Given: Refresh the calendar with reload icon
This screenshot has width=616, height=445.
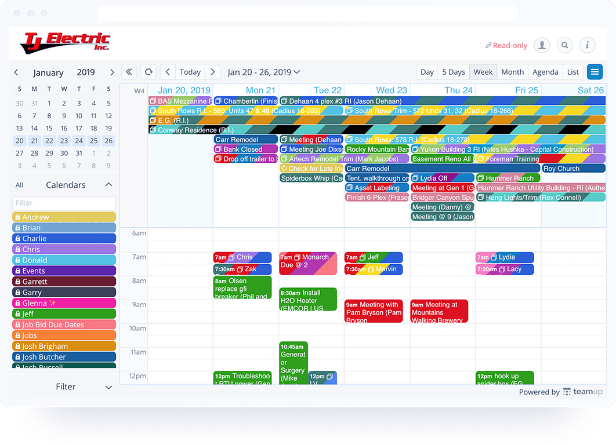Looking at the screenshot, I should (x=148, y=72).
